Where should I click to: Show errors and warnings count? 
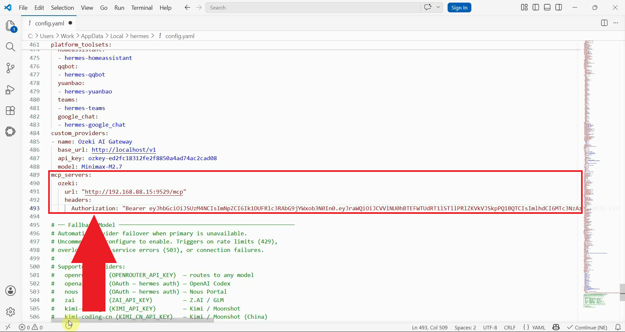[x=31, y=327]
